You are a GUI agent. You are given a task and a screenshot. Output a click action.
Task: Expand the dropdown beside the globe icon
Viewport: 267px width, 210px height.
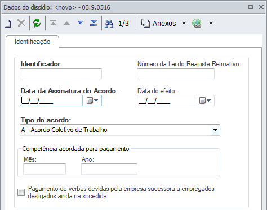[x=211, y=23]
